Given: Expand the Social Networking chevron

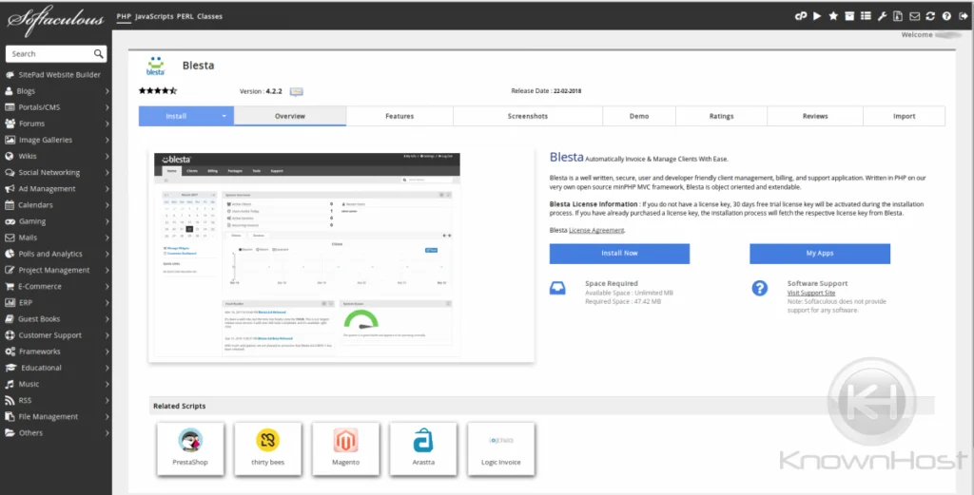Looking at the screenshot, I should click(x=107, y=173).
